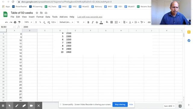This screenshot has width=193, height=109.
Task: Open the PS Learning bookmark
Action: (x=36, y=7)
